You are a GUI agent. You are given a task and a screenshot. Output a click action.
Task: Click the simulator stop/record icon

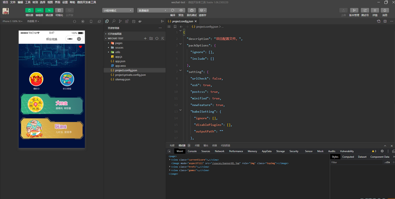click(x=82, y=21)
